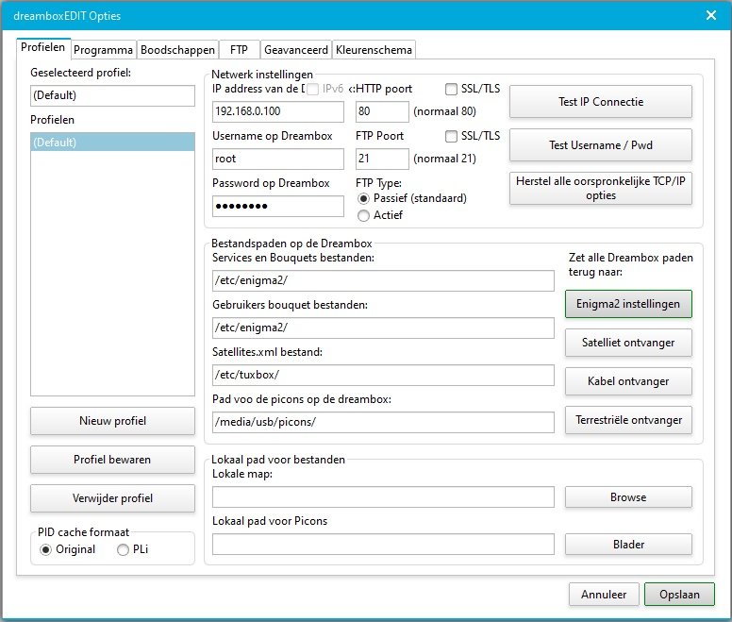Click Verwijder profiel button
Screen dimensions: 732x622
[x=112, y=497]
